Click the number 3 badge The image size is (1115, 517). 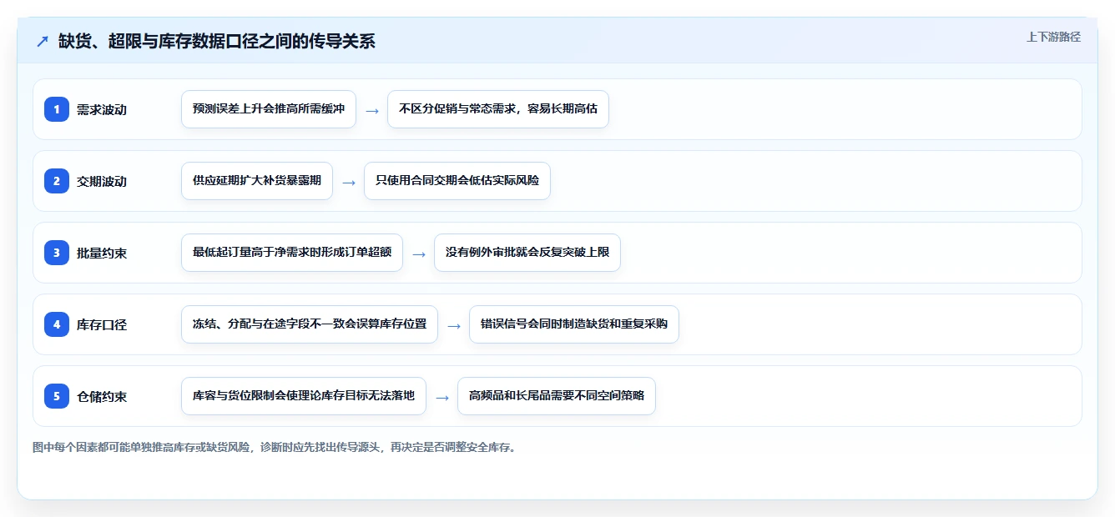click(57, 253)
